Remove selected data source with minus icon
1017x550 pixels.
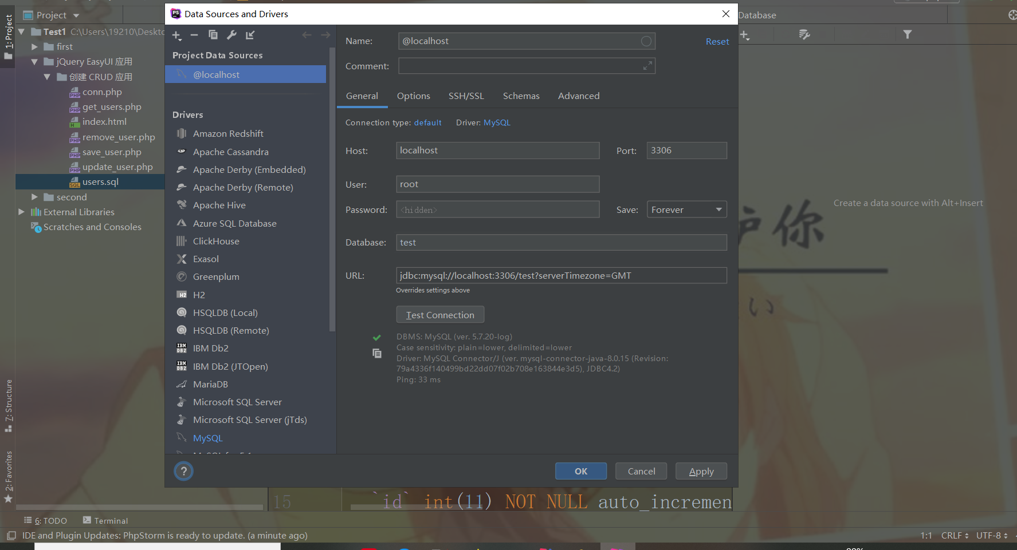[194, 35]
